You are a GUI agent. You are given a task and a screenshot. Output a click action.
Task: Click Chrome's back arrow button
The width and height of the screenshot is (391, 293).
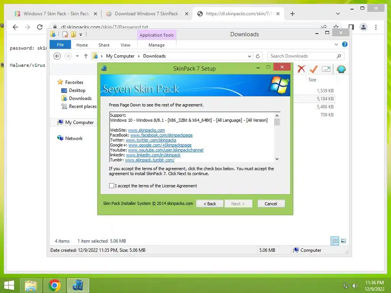(15, 27)
